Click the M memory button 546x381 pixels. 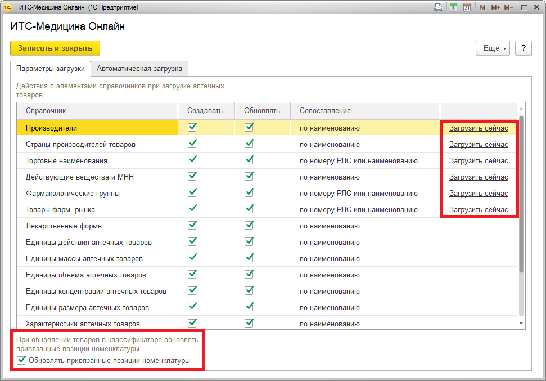pyautogui.click(x=482, y=7)
